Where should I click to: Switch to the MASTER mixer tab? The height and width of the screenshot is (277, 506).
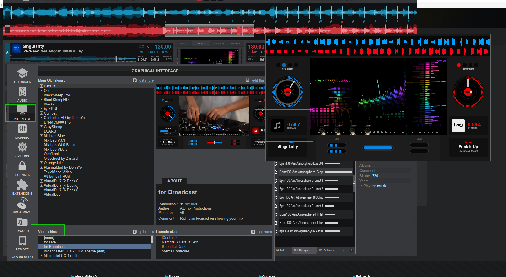click(235, 44)
